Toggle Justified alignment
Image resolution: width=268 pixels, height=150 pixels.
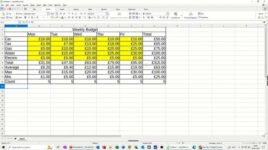click(x=80, y=17)
